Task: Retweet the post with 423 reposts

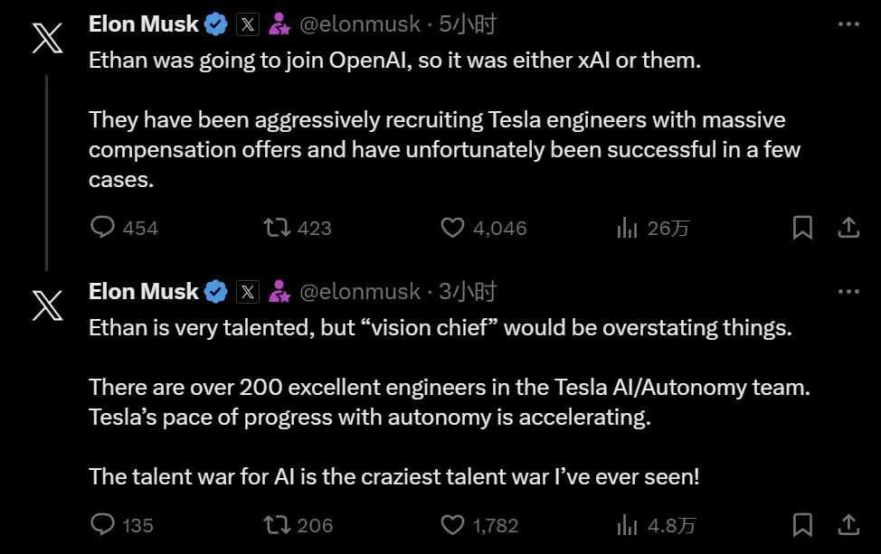Action: click(x=275, y=228)
